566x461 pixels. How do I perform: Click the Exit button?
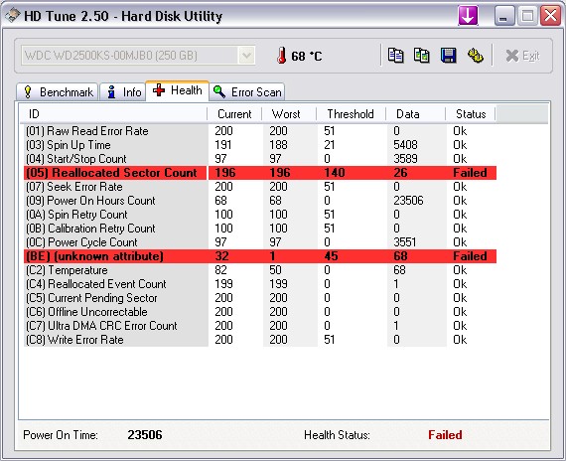point(522,56)
